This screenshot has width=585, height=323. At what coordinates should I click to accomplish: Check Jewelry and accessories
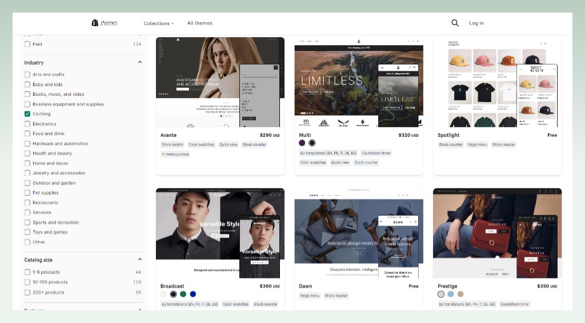pos(27,173)
